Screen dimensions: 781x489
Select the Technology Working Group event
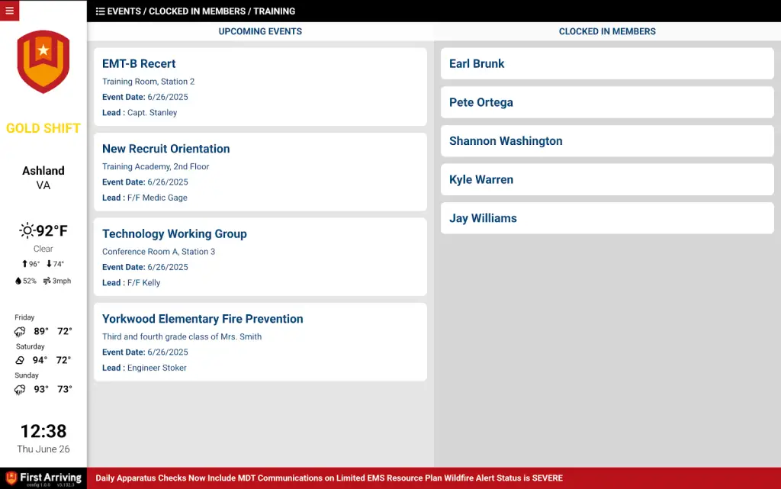click(x=260, y=257)
